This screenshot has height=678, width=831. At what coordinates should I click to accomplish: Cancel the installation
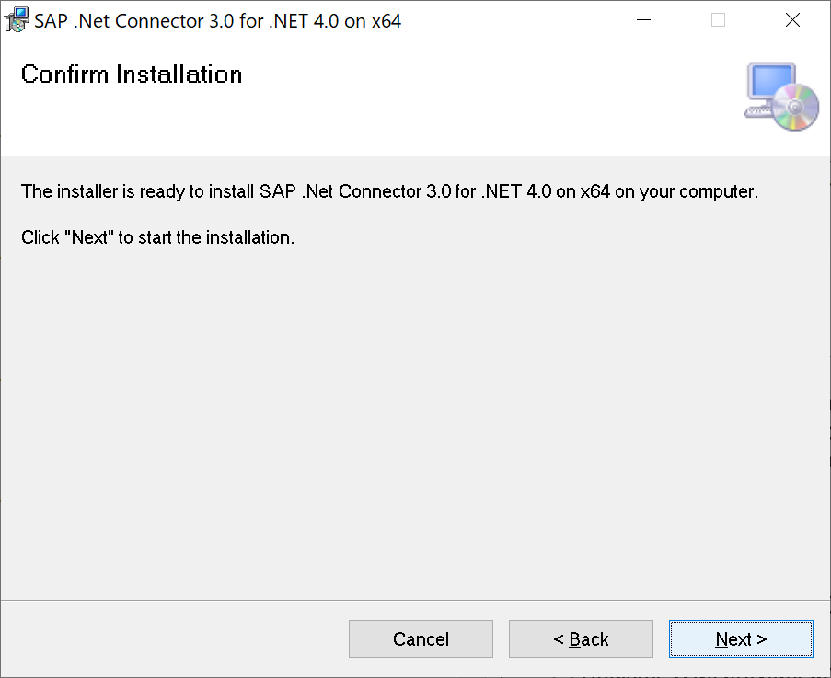pyautogui.click(x=421, y=639)
